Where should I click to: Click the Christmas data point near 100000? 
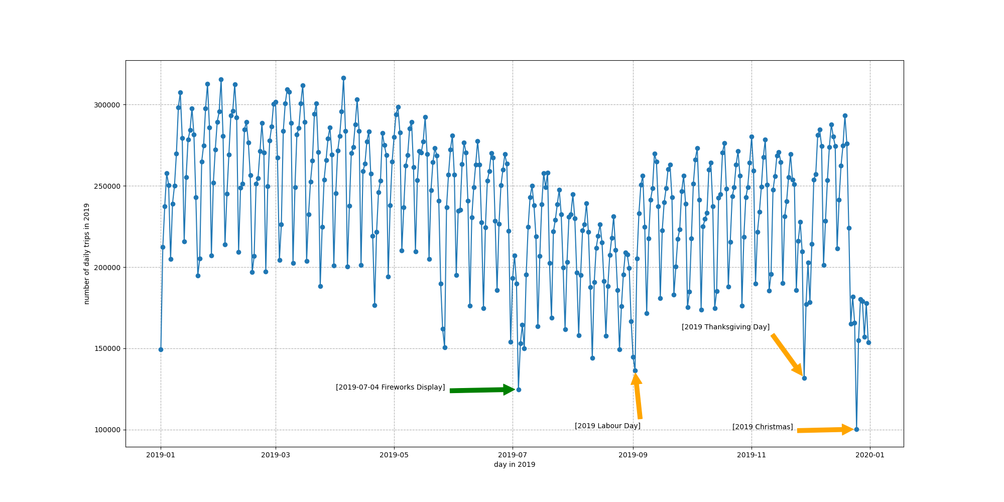[856, 429]
